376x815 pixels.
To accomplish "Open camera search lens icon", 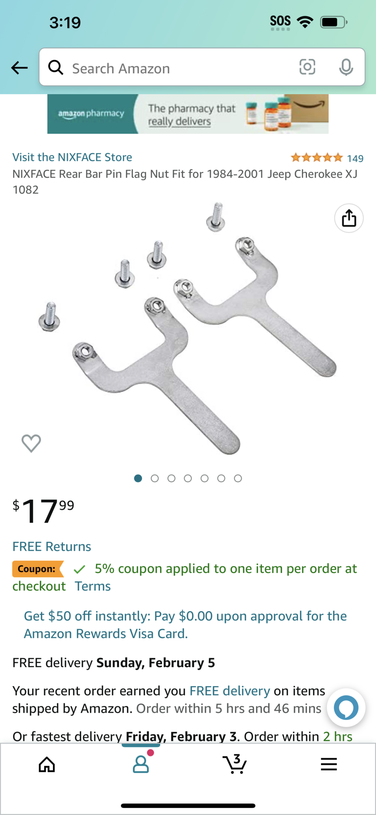I will pos(307,67).
